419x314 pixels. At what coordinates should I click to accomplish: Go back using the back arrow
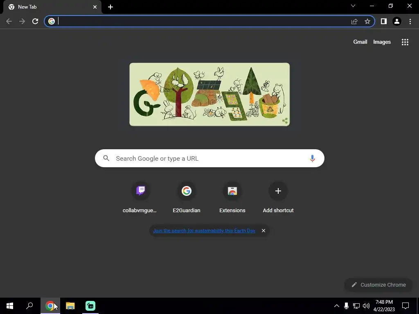9,21
